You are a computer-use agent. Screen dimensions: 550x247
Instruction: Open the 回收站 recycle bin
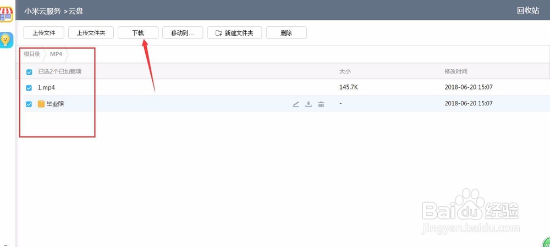pyautogui.click(x=528, y=10)
